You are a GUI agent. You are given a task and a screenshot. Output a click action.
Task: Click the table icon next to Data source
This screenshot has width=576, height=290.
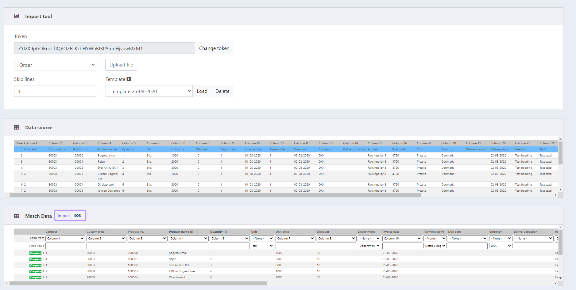click(x=17, y=127)
